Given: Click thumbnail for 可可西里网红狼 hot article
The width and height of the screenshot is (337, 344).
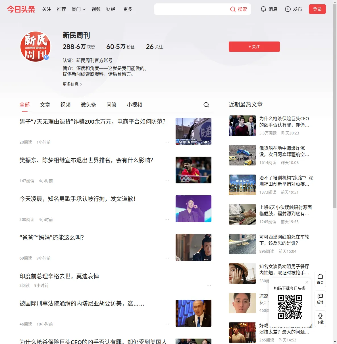Looking at the screenshot, I should (x=242, y=244).
